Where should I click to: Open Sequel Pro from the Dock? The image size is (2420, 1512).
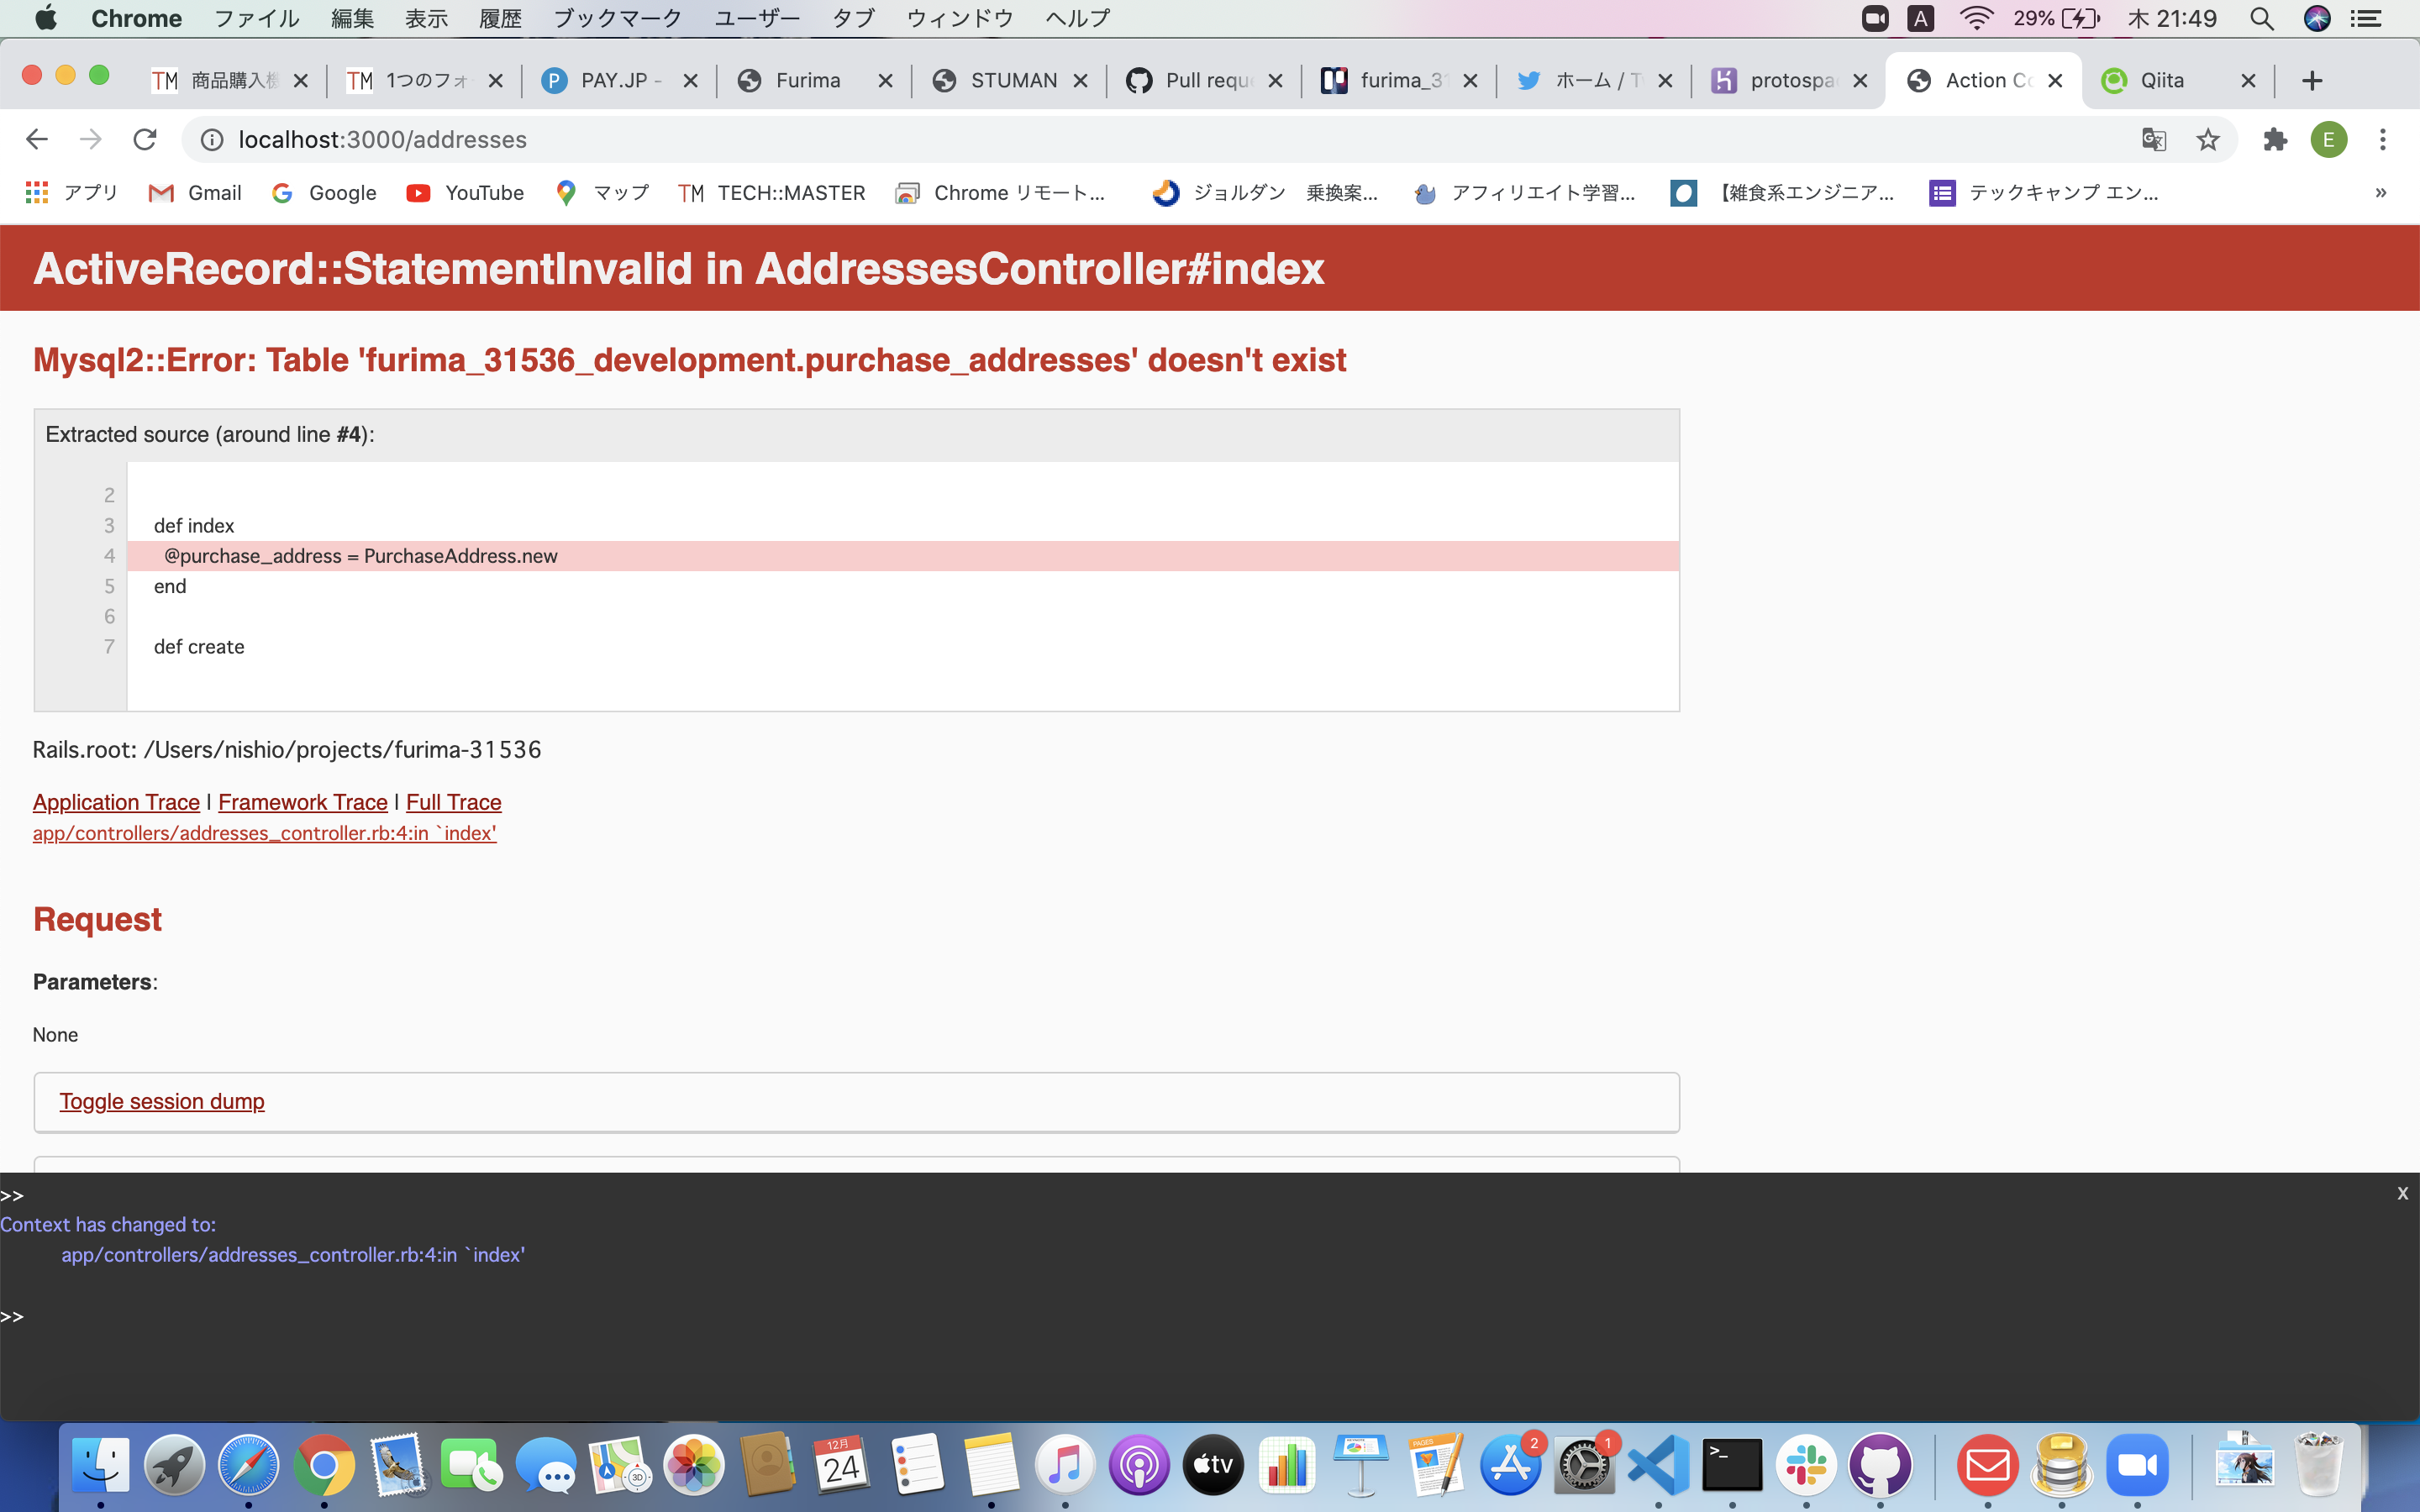2062,1465
